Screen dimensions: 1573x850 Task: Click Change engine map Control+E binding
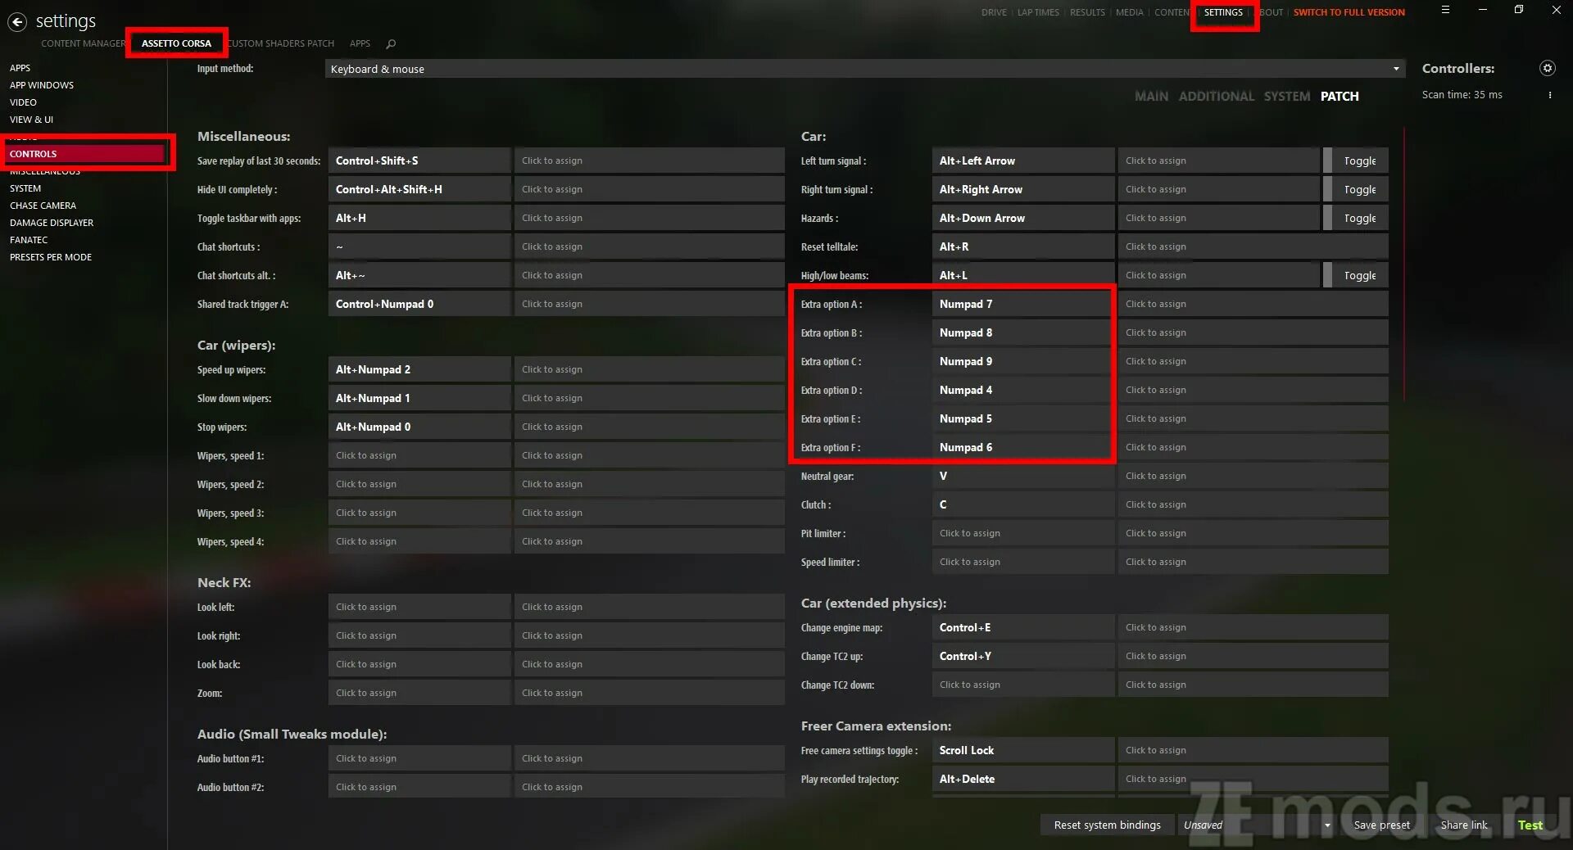pyautogui.click(x=1023, y=627)
